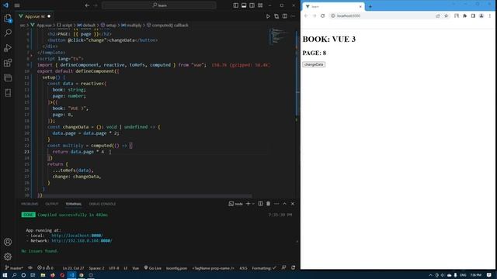Go back in VS Code navigation history
Image resolution: width=497 pixels, height=279 pixels.
point(87,5)
